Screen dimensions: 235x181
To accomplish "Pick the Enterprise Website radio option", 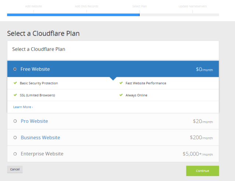I will point(15,154).
